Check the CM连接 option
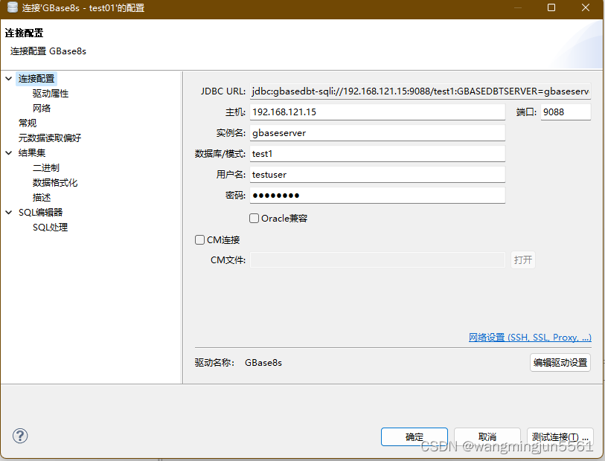The image size is (605, 461). click(x=199, y=239)
